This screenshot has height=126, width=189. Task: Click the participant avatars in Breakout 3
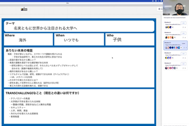[x=172, y=48]
